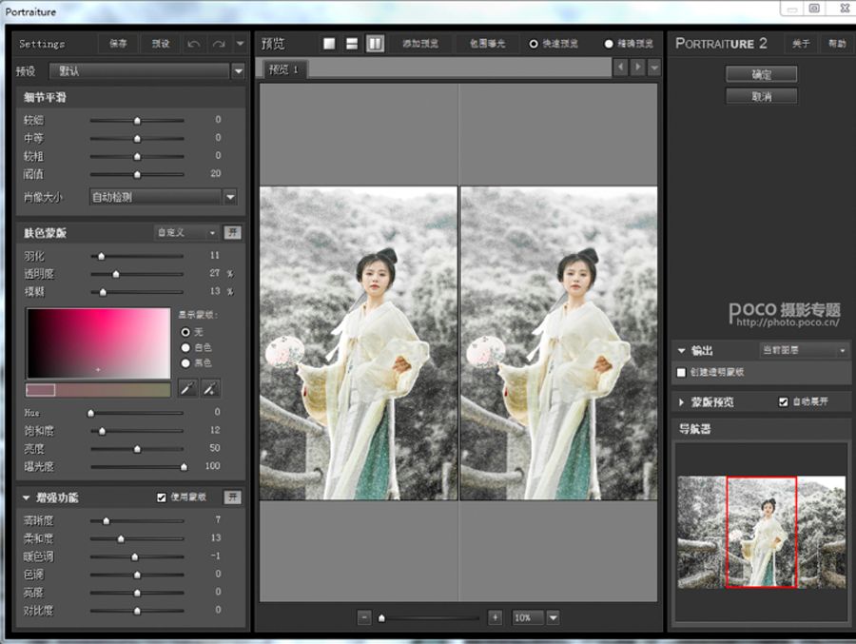Click the 柔和度 softness slider

(x=137, y=538)
